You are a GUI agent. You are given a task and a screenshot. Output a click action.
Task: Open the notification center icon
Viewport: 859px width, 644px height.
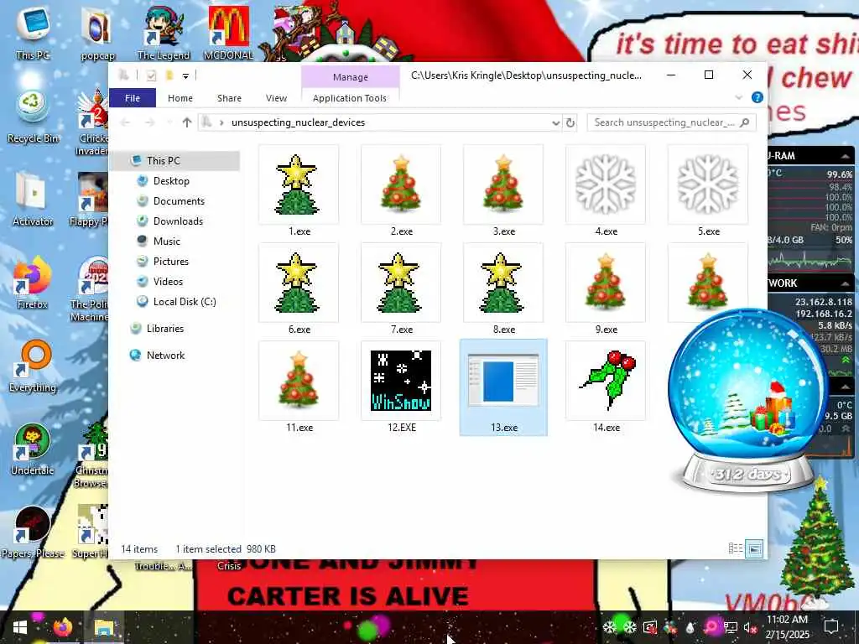point(831,627)
